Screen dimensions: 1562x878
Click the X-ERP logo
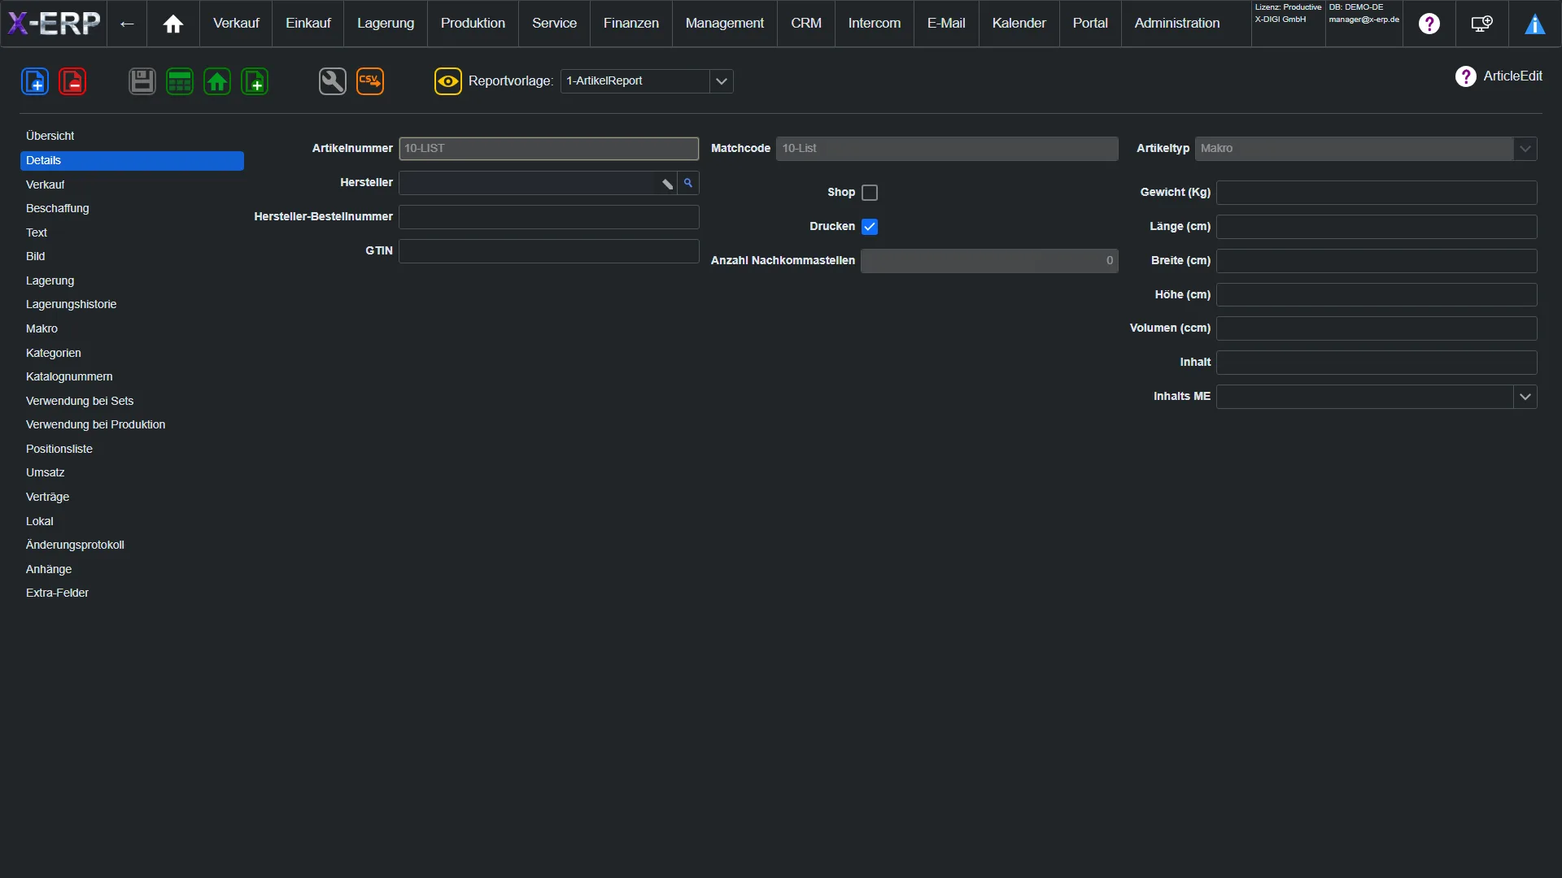54,23
